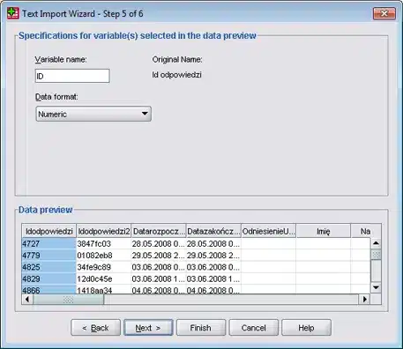Image resolution: width=403 pixels, height=349 pixels.
Task: Open Help for the wizard
Action: [306, 328]
